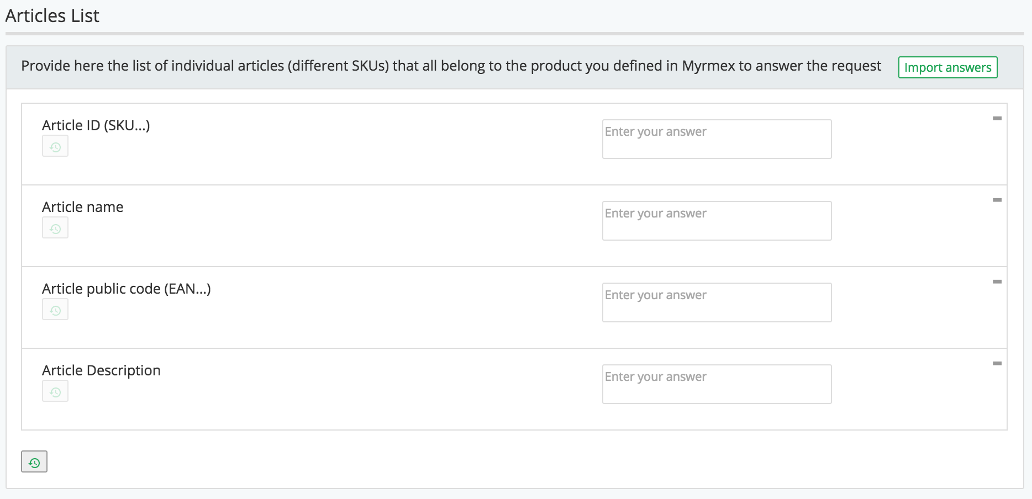Screen dimensions: 1032x499
Task: Click into the Article Description answer field
Action: tap(717, 384)
